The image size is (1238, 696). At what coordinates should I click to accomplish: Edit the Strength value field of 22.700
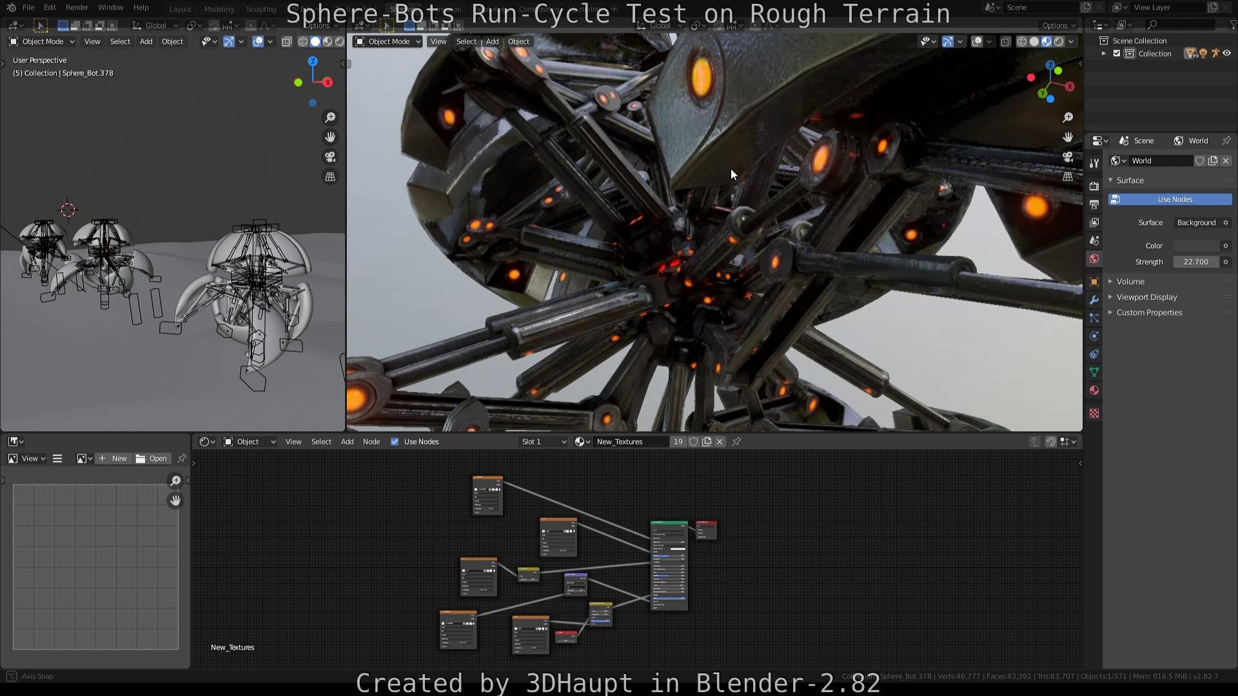pyautogui.click(x=1196, y=262)
